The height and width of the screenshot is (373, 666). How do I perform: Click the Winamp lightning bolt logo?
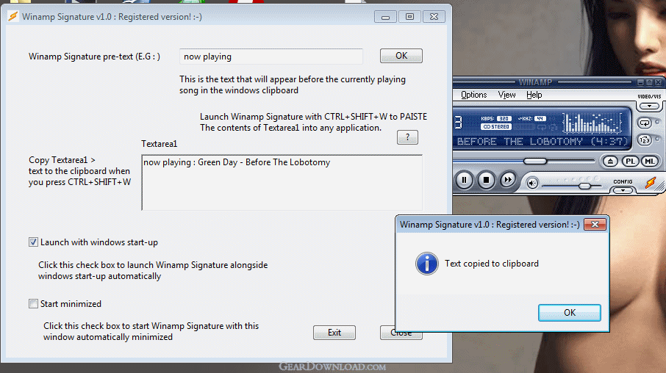[x=651, y=183]
